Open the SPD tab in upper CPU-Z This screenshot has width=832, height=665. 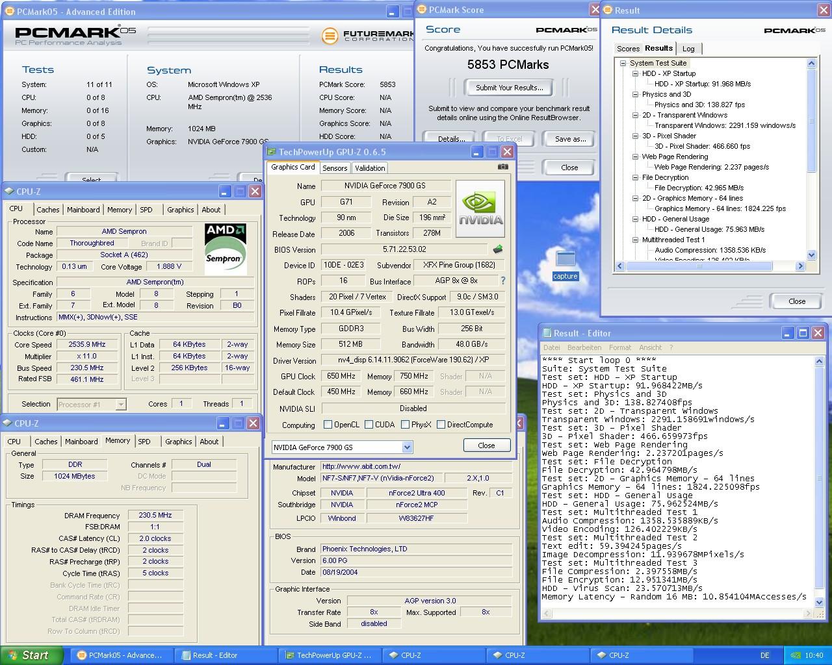point(146,210)
